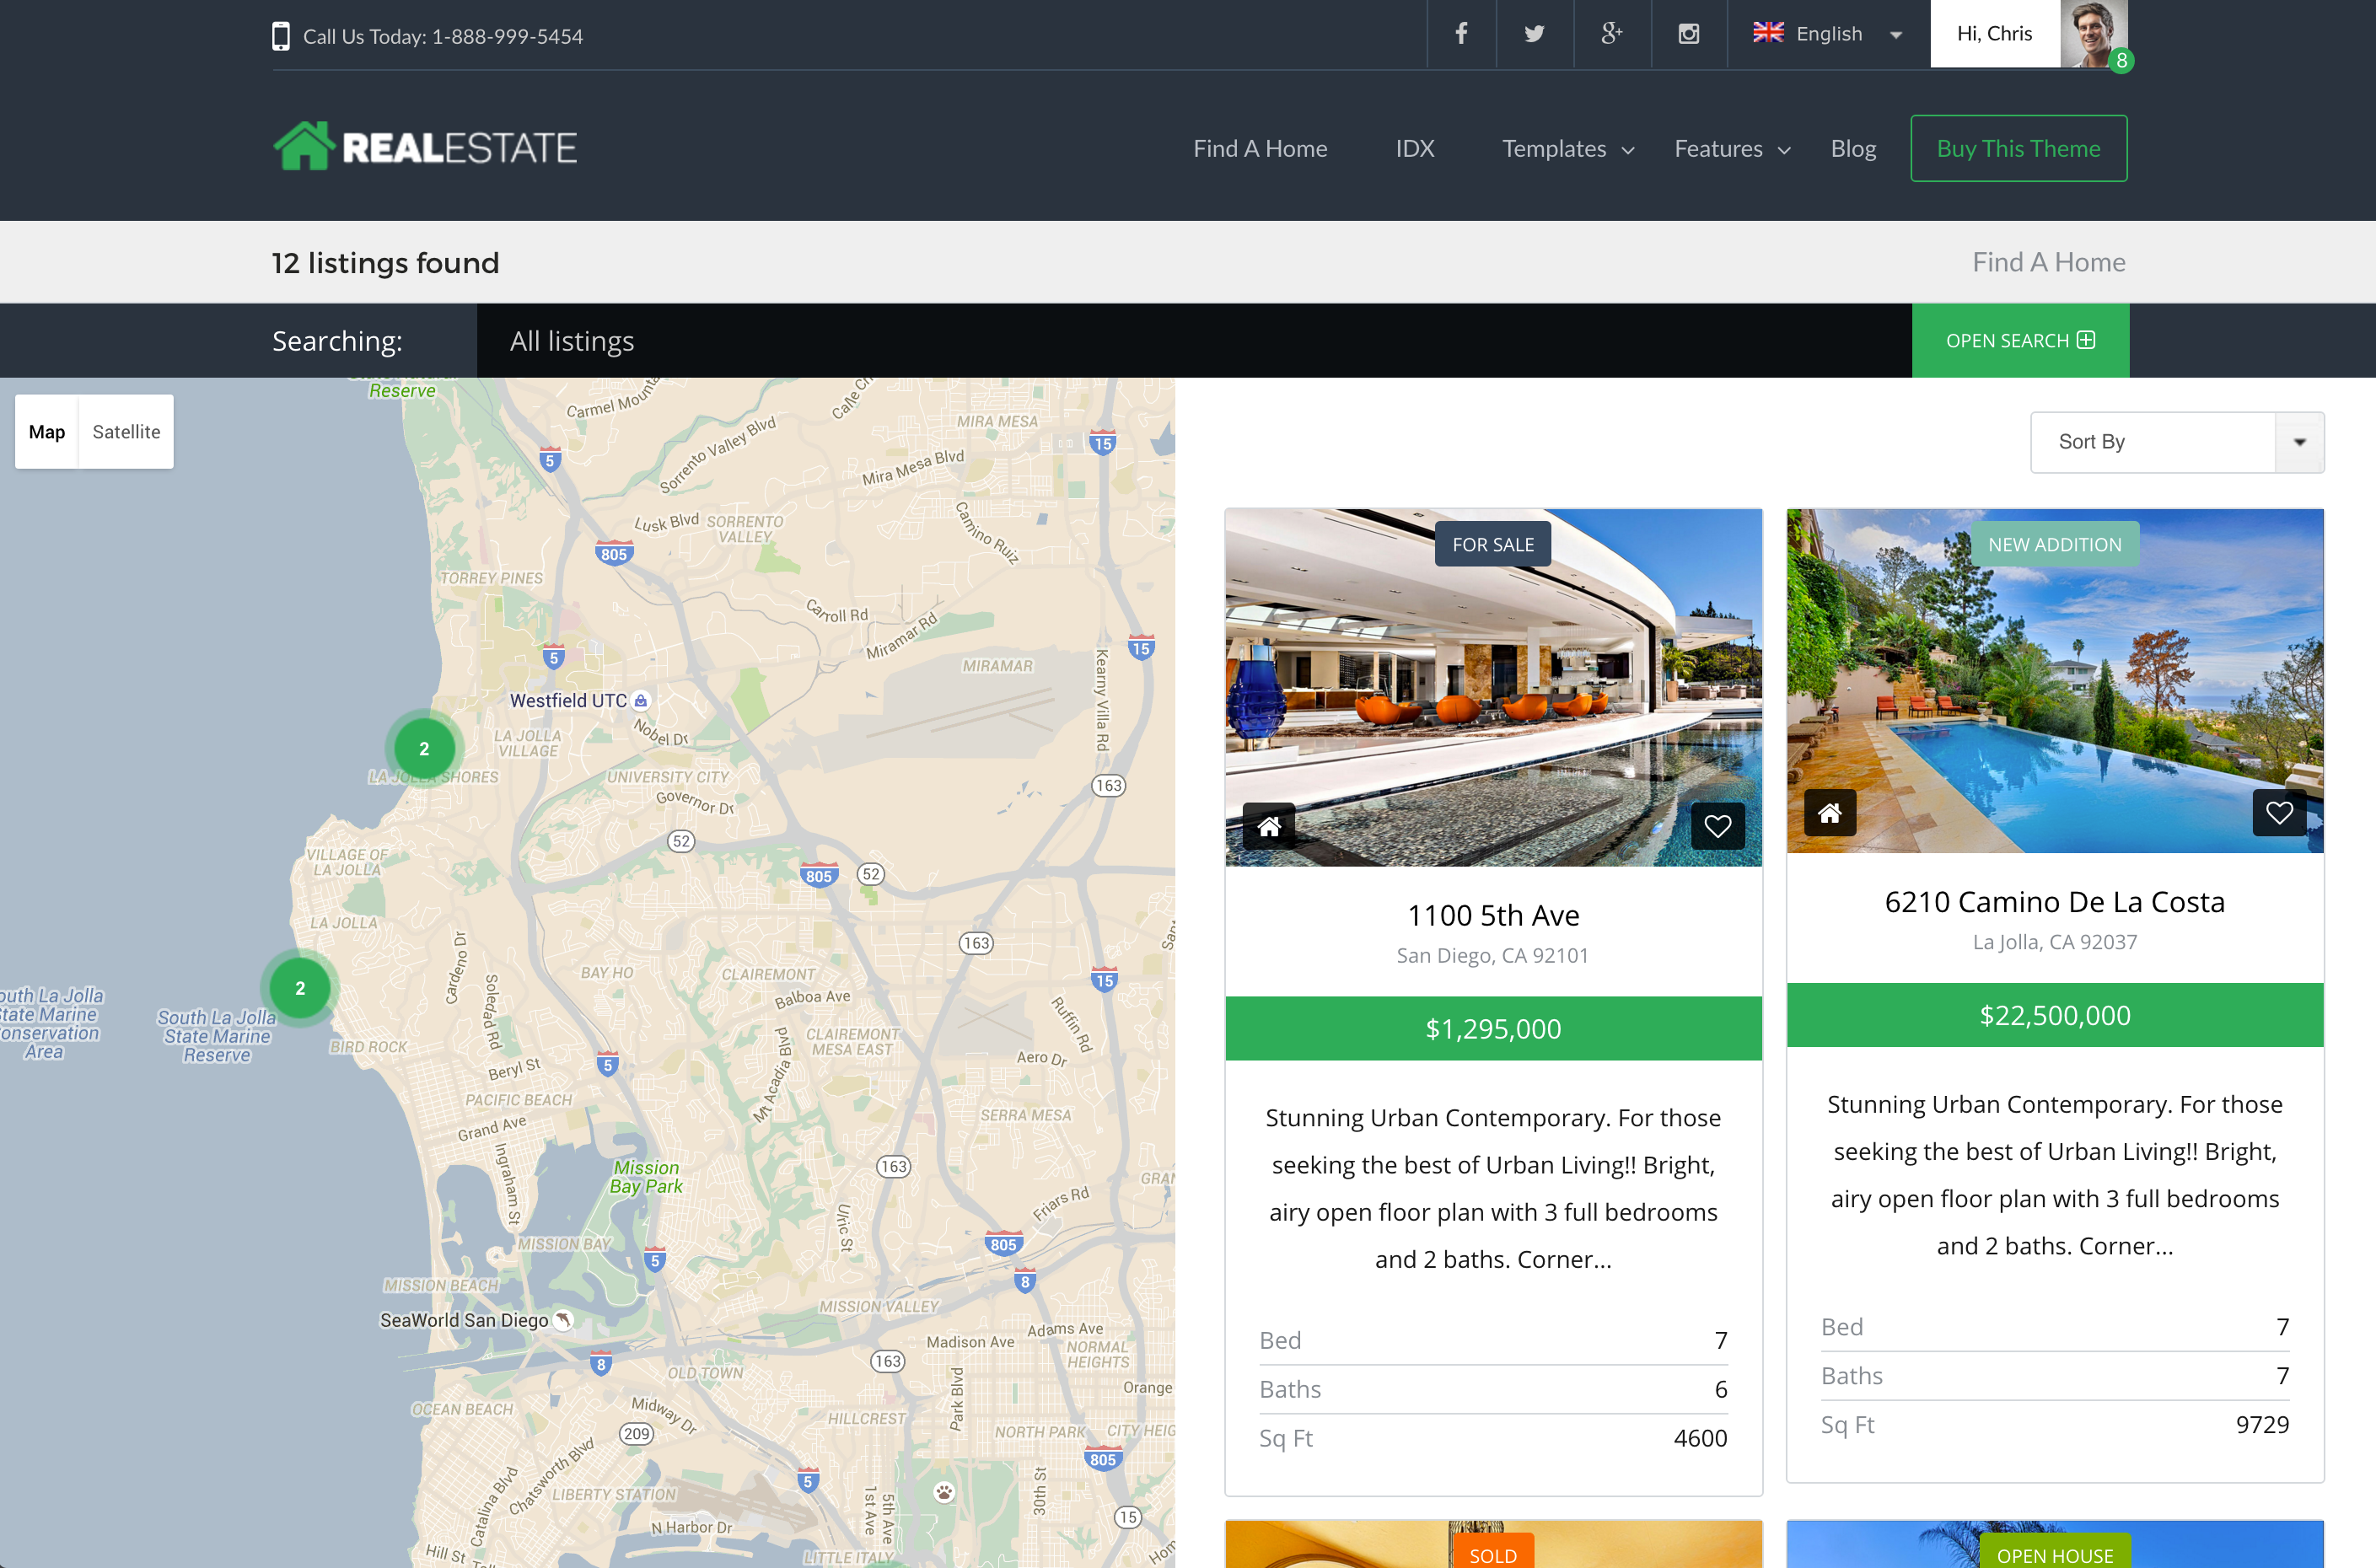Open the Facebook social icon
The width and height of the screenshot is (2376, 1568).
[1461, 34]
